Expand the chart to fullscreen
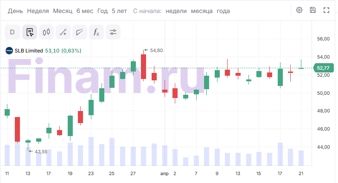The width and height of the screenshot is (338, 183). [x=326, y=10]
